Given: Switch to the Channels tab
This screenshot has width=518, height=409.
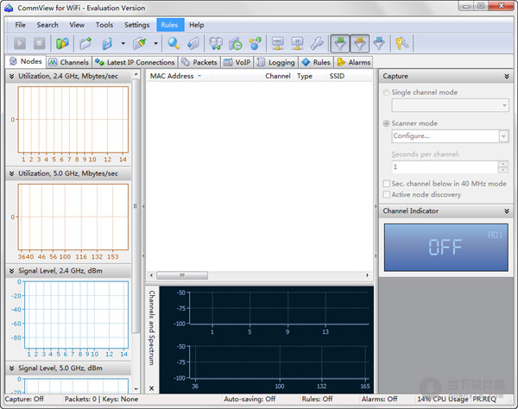Looking at the screenshot, I should click(x=69, y=62).
